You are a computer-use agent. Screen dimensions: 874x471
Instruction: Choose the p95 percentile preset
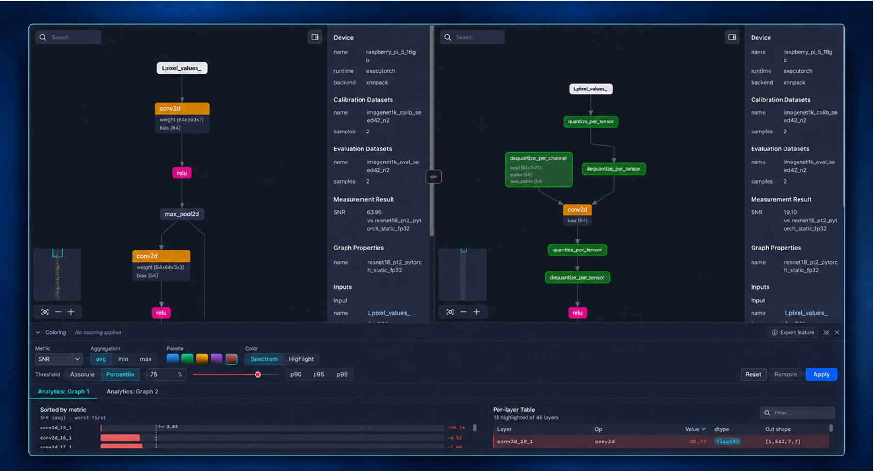pos(318,375)
